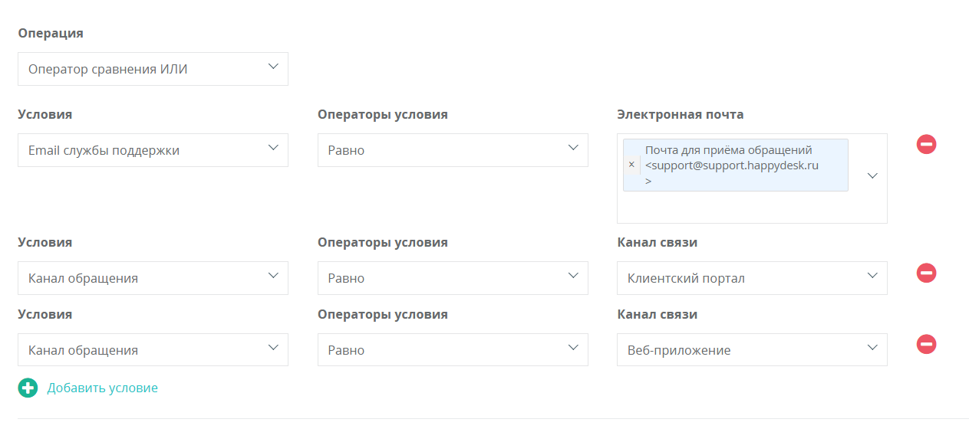
Task: Change the Равно operator beside Клиентский портал
Action: (x=453, y=278)
